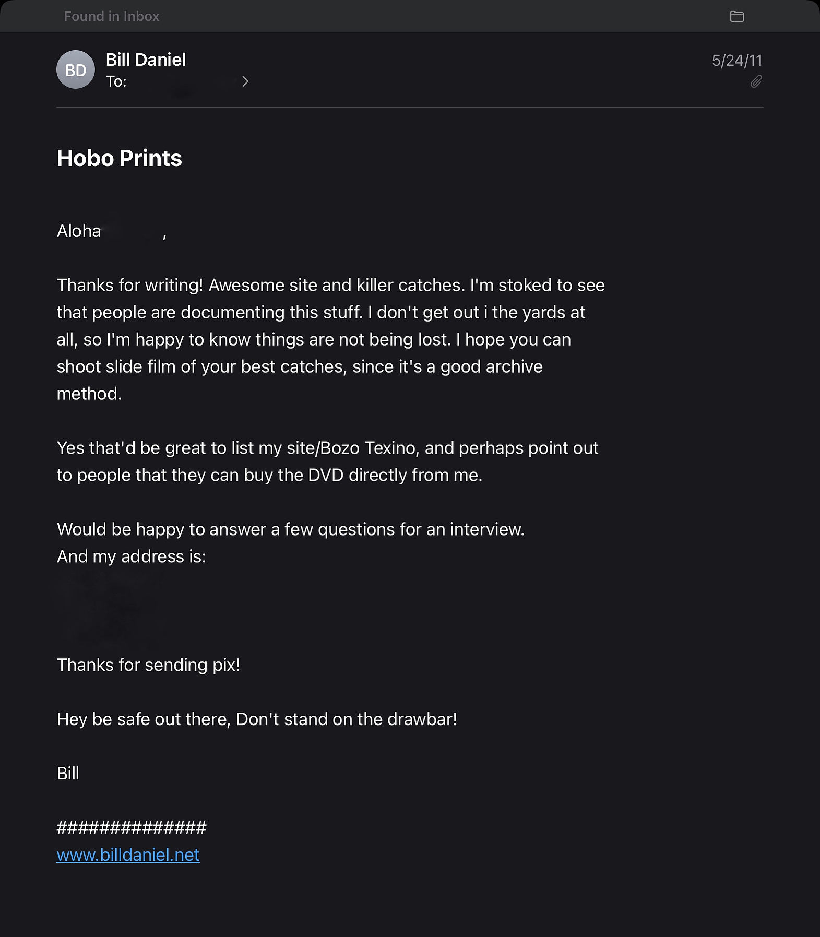Screen dimensions: 820x937
Task: Click the interview questions sentence
Action: point(291,529)
